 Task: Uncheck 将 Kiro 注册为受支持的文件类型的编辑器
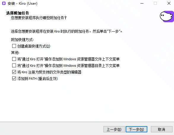tap(14, 72)
